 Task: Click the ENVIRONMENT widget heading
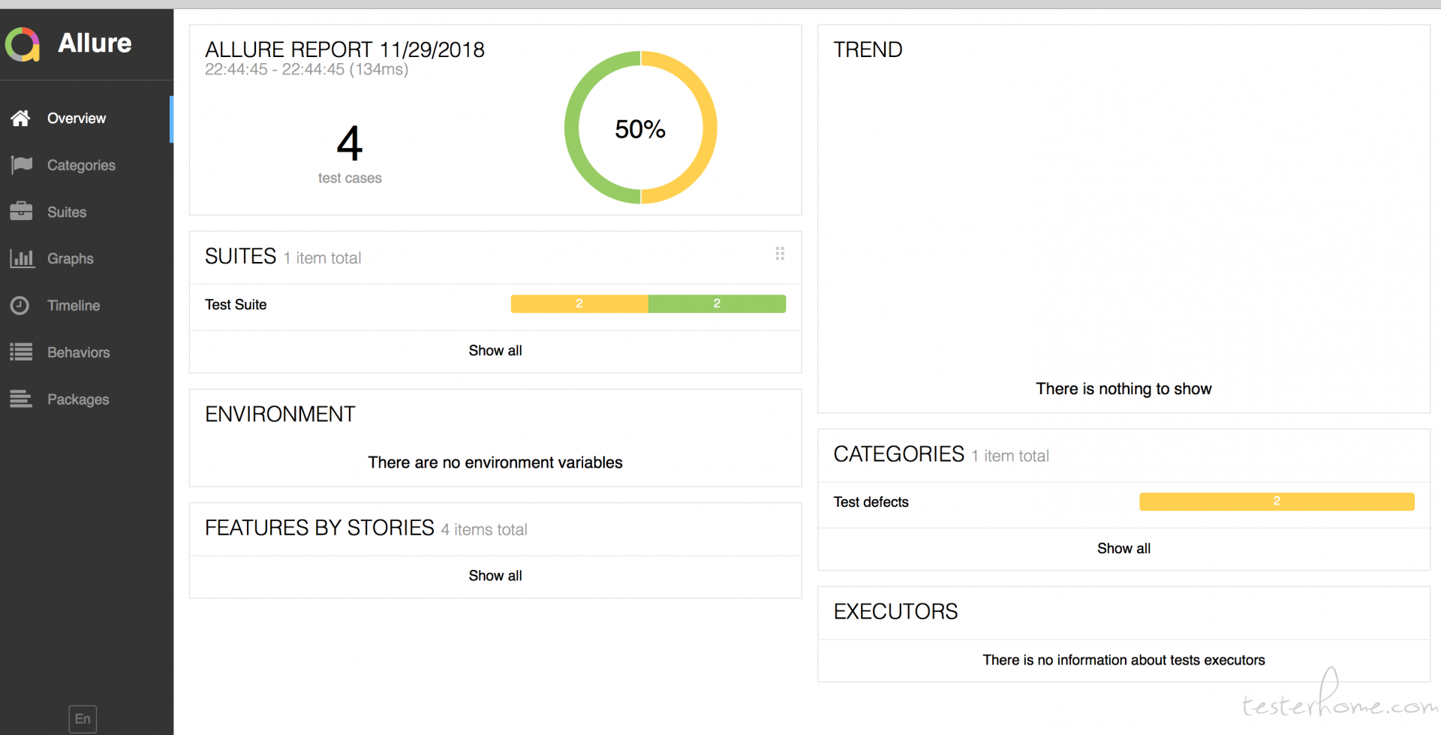(x=280, y=414)
